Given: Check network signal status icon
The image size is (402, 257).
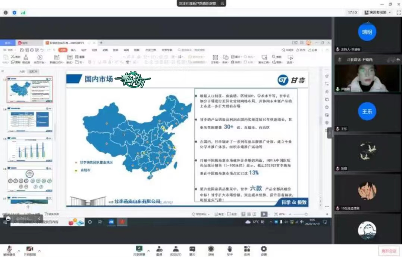Looking at the screenshot, I should coord(23,12).
